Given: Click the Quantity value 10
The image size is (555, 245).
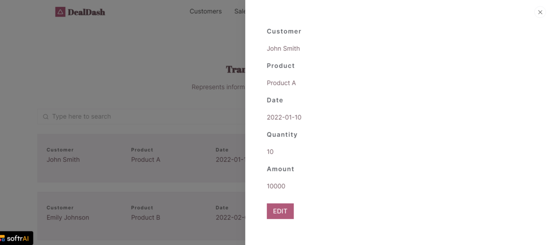Looking at the screenshot, I should 270,152.
